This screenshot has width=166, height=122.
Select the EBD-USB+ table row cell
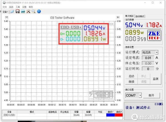point(9,115)
